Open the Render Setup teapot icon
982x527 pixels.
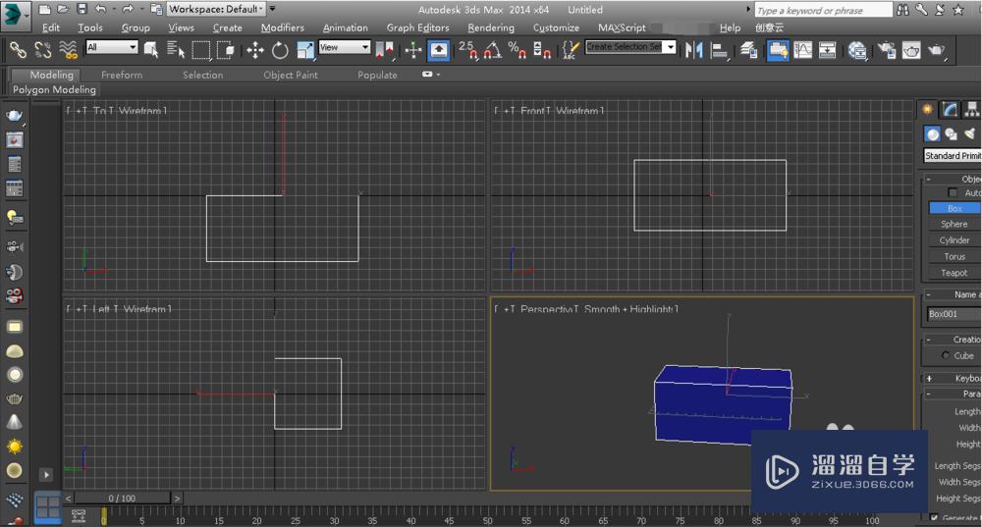(x=887, y=50)
